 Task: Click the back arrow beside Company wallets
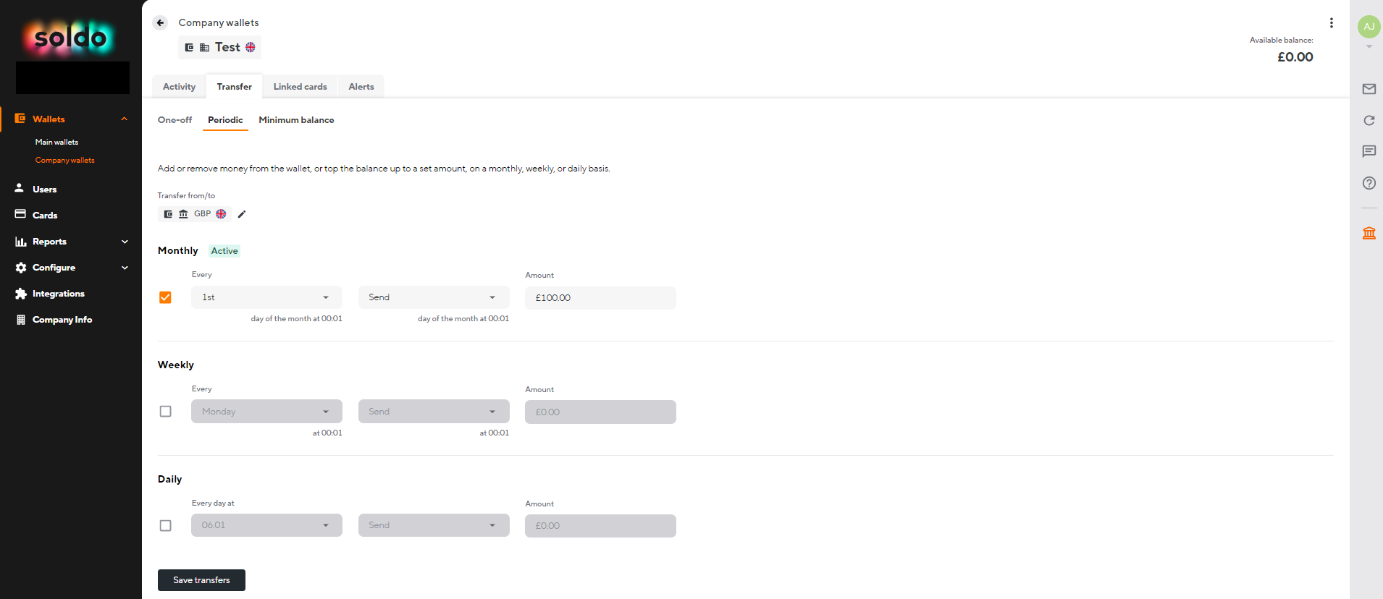pos(160,22)
